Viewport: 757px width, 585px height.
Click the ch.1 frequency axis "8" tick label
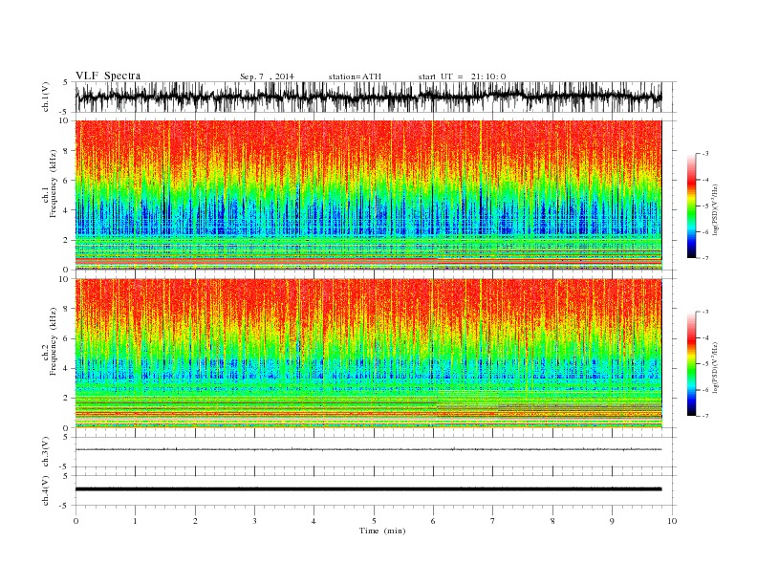67,151
